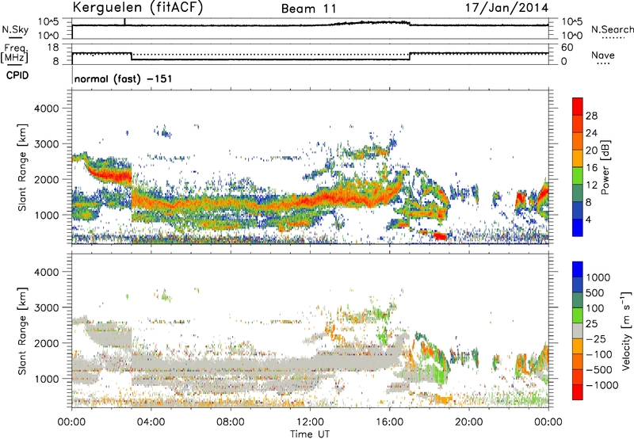
Task: Click the '4000' tick of power panel
Action: click(46, 109)
